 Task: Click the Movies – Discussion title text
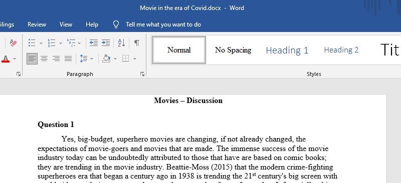point(188,100)
